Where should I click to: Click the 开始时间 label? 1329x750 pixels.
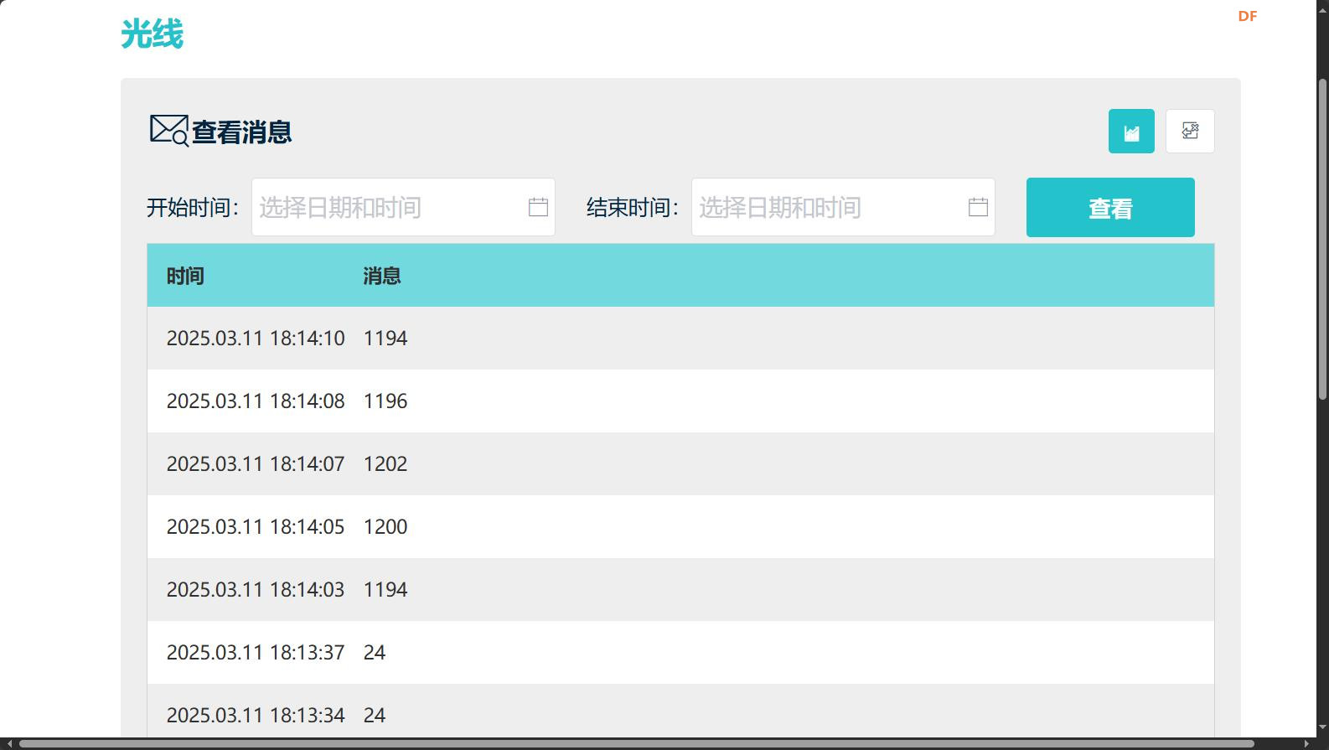click(194, 207)
